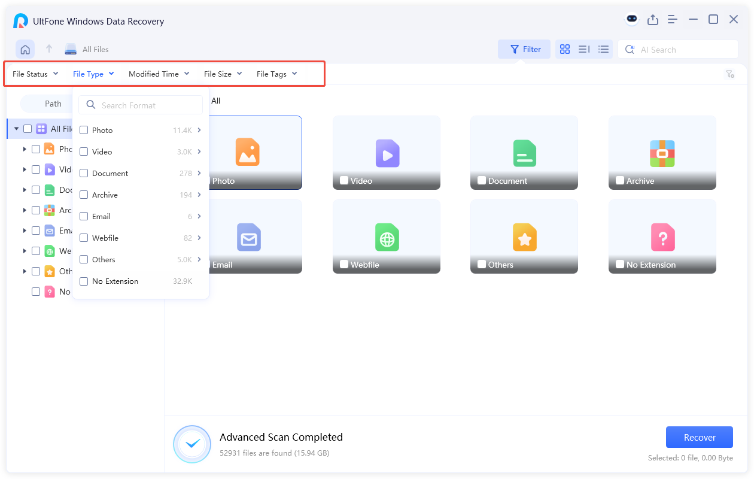Screen dimensions: 754x479
Task: Click the filter settings icon on the right
Action: coord(730,74)
